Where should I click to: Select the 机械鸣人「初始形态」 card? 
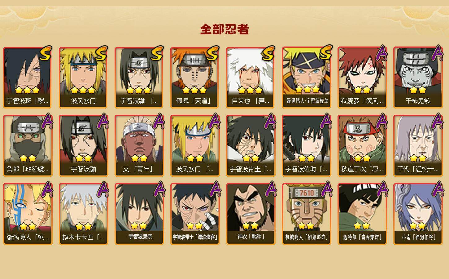click(306, 214)
